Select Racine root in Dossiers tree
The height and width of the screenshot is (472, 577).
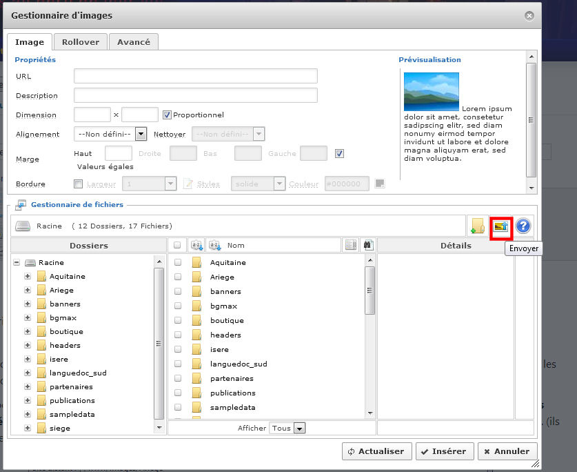(x=51, y=262)
